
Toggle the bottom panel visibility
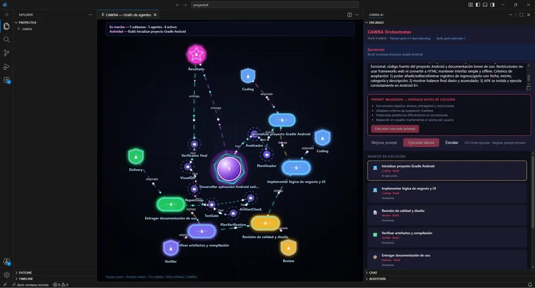[x=485, y=5]
